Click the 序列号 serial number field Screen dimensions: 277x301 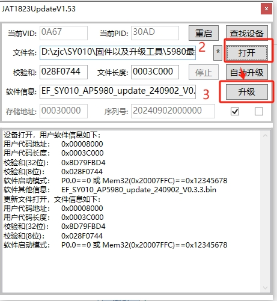pyautogui.click(x=173, y=111)
